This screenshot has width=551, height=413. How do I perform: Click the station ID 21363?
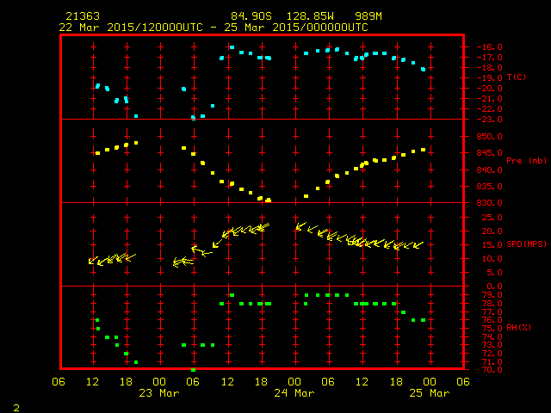[82, 16]
